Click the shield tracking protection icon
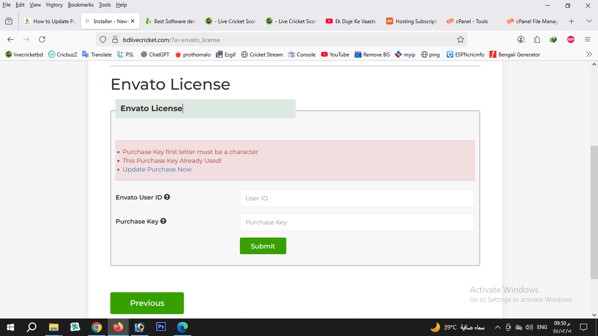598x336 pixels. point(103,39)
